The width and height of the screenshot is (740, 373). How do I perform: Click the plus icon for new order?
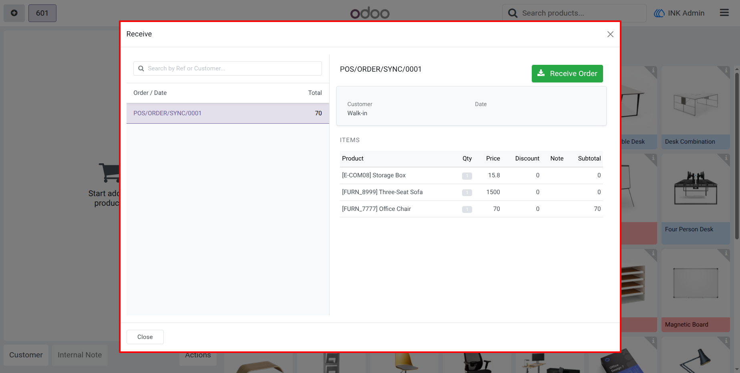tap(14, 13)
